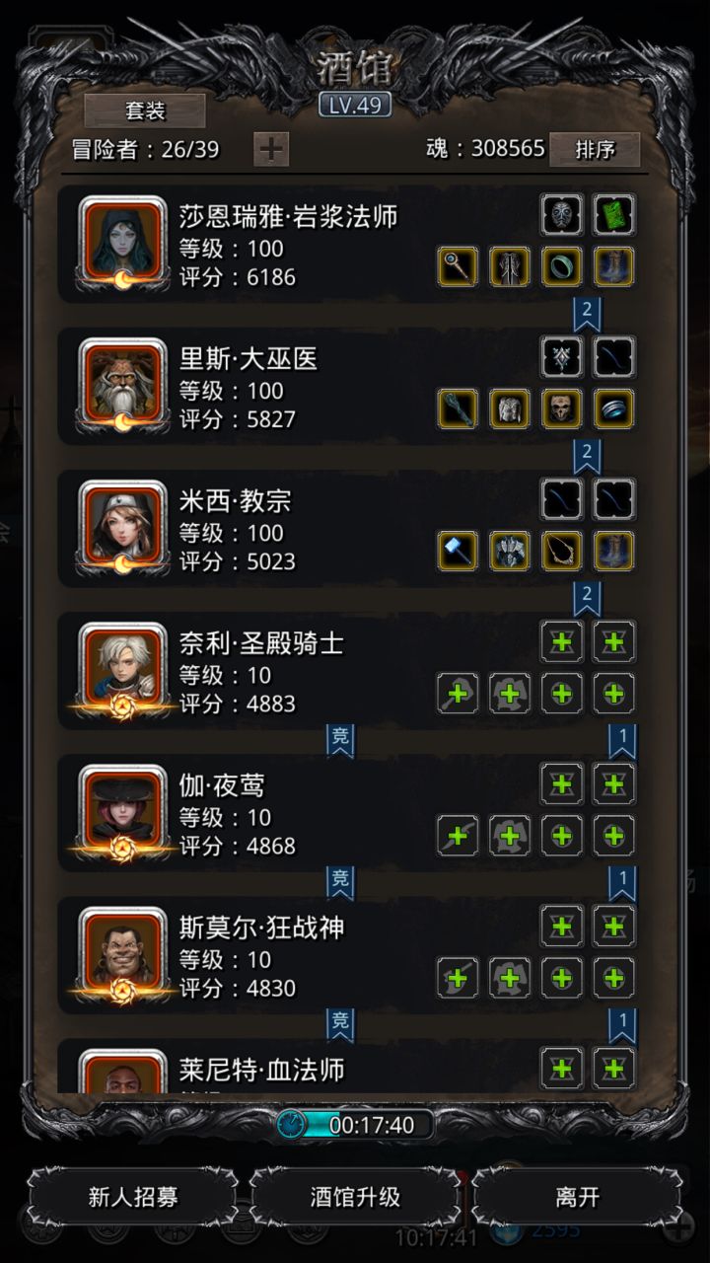
Task: Add weapon to 奈利·圣殿骑士 empty slot
Action: tap(458, 693)
